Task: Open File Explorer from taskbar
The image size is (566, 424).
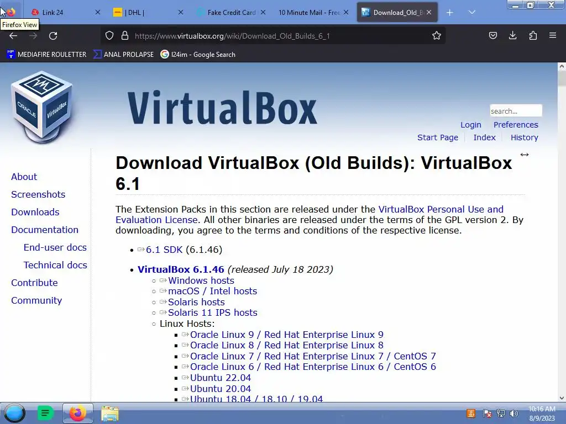Action: (110, 414)
